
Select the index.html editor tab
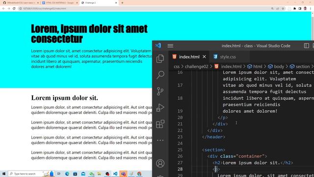click(x=189, y=57)
